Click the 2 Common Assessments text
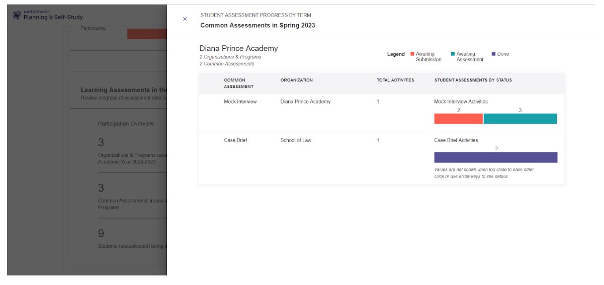This screenshot has width=604, height=285. pos(227,64)
